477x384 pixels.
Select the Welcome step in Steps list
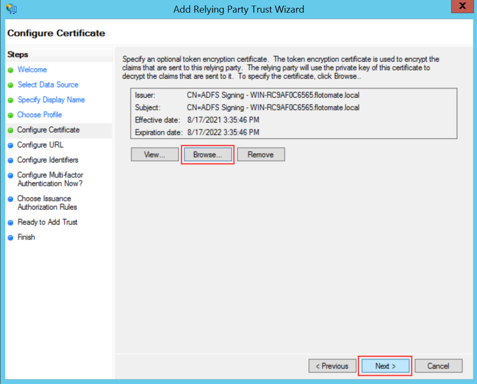coord(32,69)
